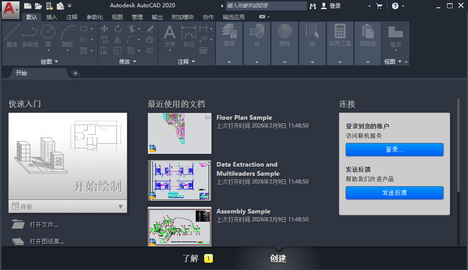Image resolution: width=468 pixels, height=270 pixels.
Task: Switch to the 插入 ribbon tab
Action: coord(52,17)
